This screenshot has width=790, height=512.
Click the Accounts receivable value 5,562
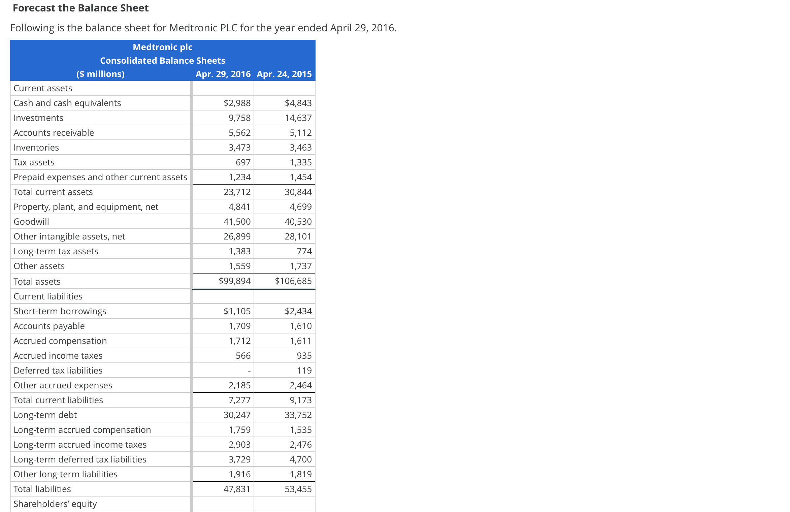point(239,133)
